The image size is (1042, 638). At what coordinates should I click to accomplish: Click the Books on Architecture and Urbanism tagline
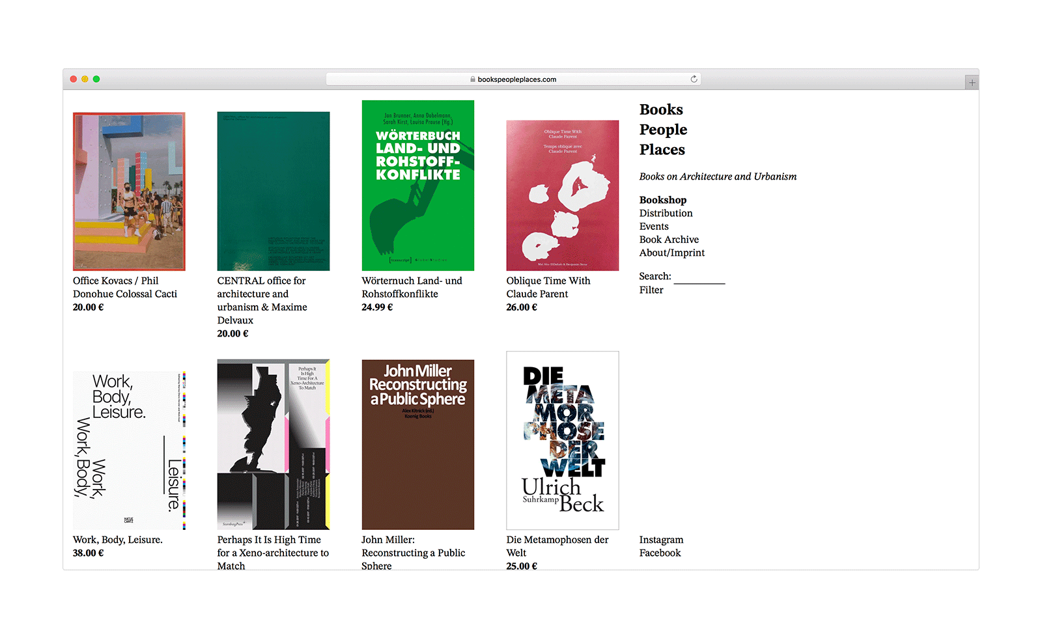(x=718, y=176)
